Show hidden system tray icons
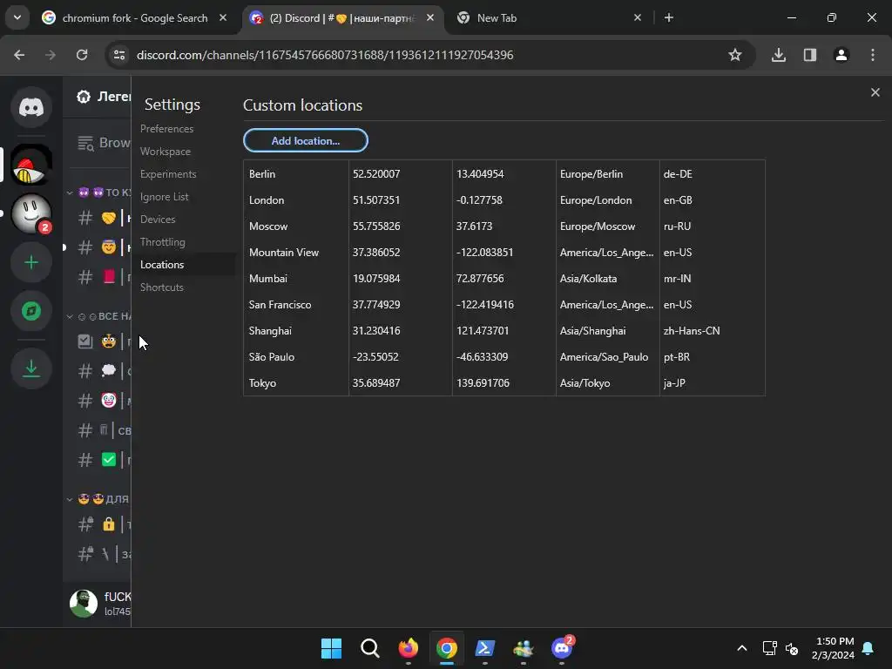Viewport: 892px width, 669px height. 742,648
